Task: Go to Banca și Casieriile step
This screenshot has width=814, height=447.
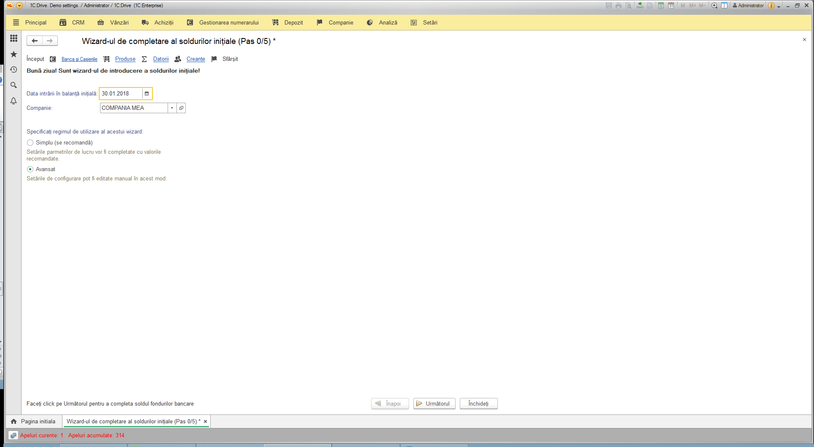Action: click(79, 59)
